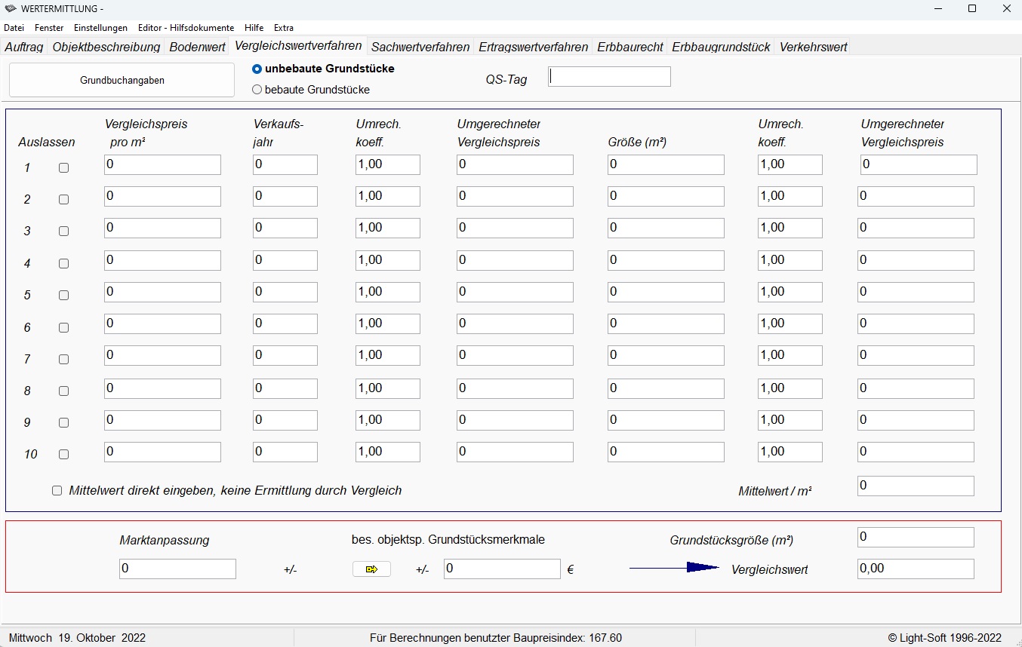Click the Mittelwert / m² field
This screenshot has width=1022, height=647.
(916, 486)
